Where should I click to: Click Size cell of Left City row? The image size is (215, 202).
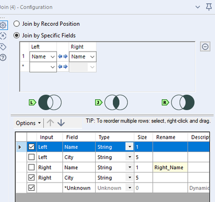(144, 157)
